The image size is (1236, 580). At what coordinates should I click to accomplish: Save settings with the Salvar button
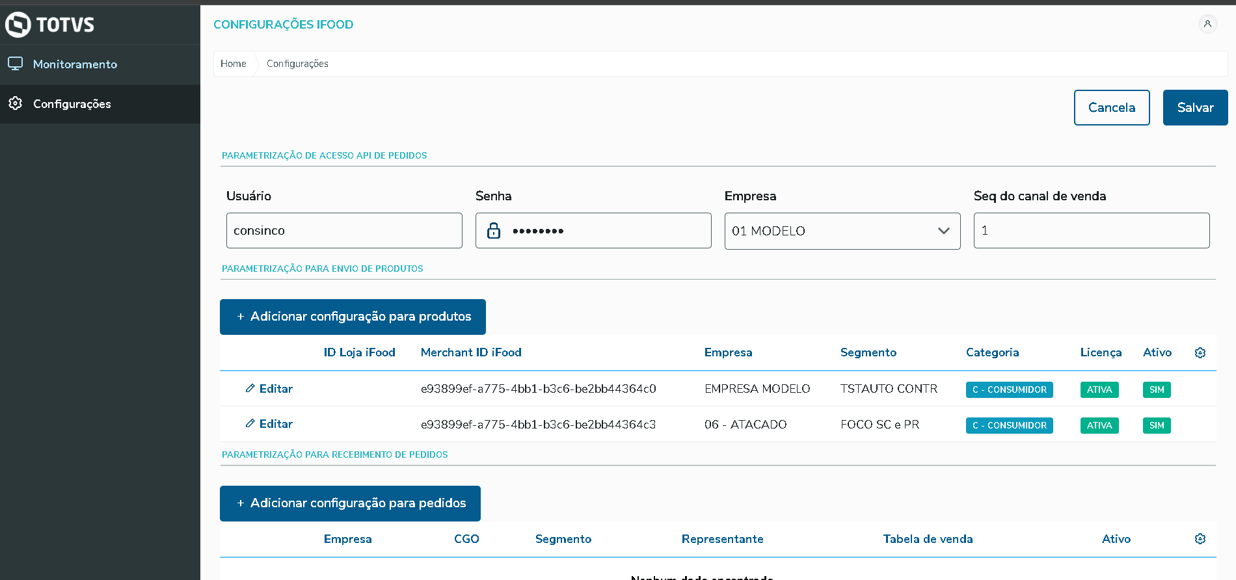pyautogui.click(x=1196, y=107)
